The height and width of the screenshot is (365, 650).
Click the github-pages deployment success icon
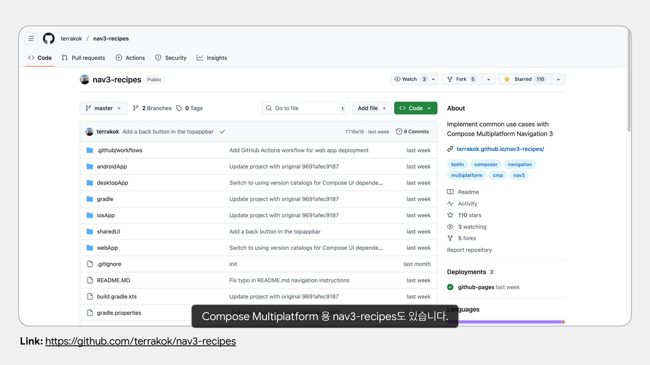pyautogui.click(x=450, y=287)
